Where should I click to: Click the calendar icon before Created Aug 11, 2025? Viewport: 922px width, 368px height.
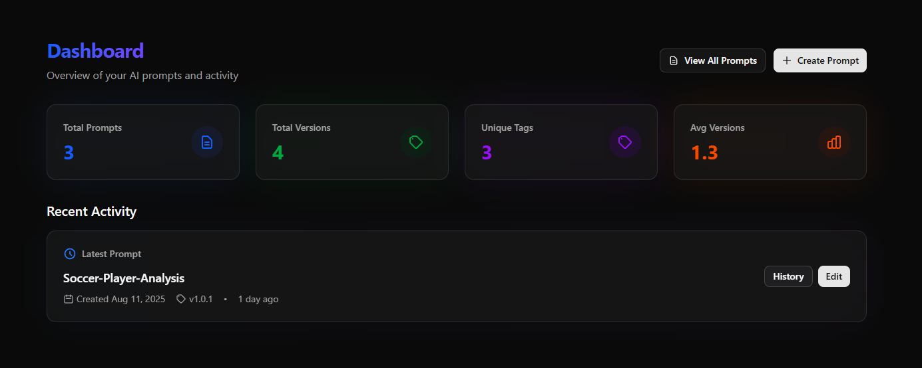[69, 299]
